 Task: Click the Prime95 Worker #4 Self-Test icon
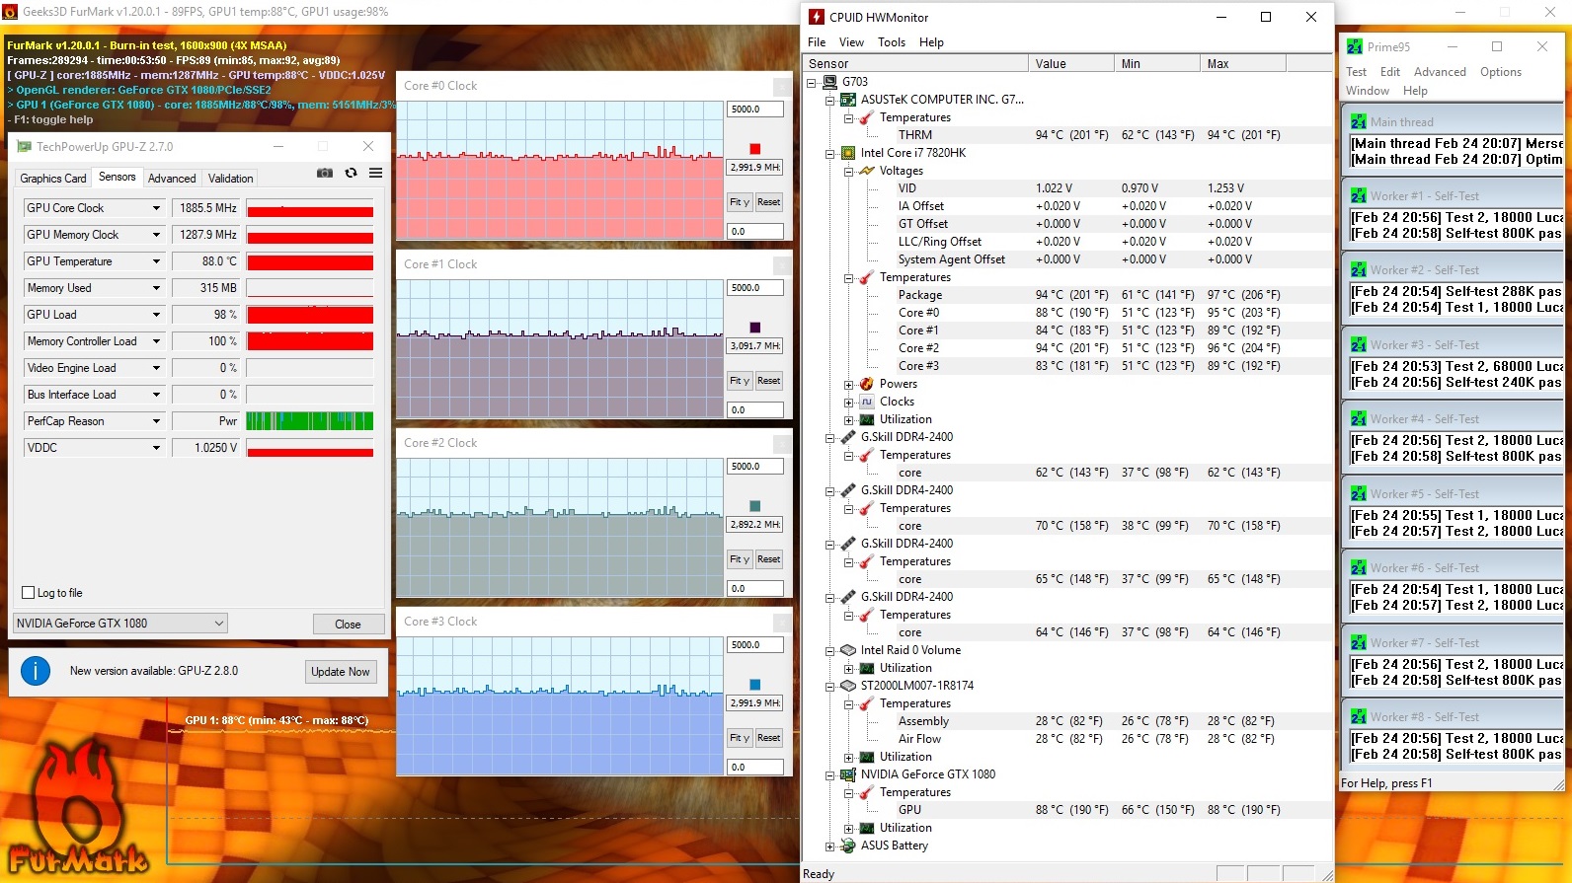pyautogui.click(x=1359, y=418)
